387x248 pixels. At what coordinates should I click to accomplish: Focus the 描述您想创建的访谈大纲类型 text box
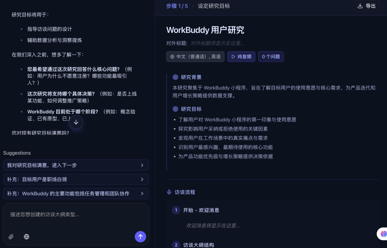(76, 215)
